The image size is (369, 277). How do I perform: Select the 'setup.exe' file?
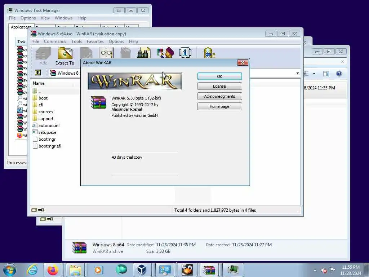point(47,132)
